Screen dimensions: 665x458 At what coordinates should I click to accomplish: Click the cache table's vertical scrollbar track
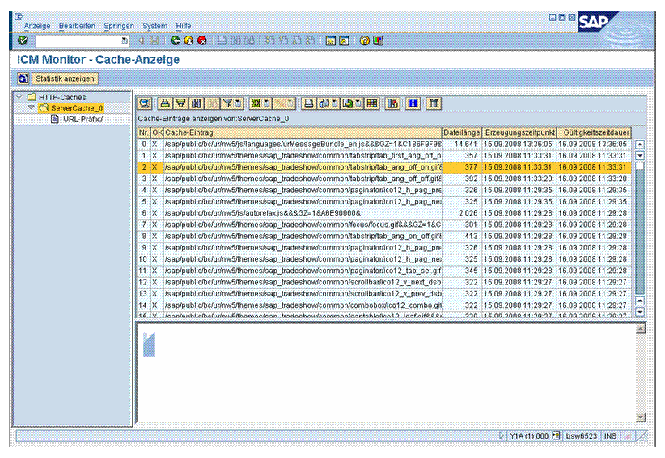pyautogui.click(x=640, y=229)
